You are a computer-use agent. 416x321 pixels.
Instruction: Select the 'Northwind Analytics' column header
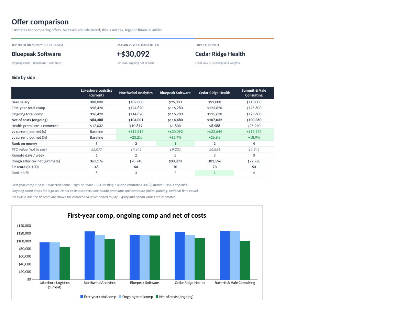pyautogui.click(x=136, y=93)
